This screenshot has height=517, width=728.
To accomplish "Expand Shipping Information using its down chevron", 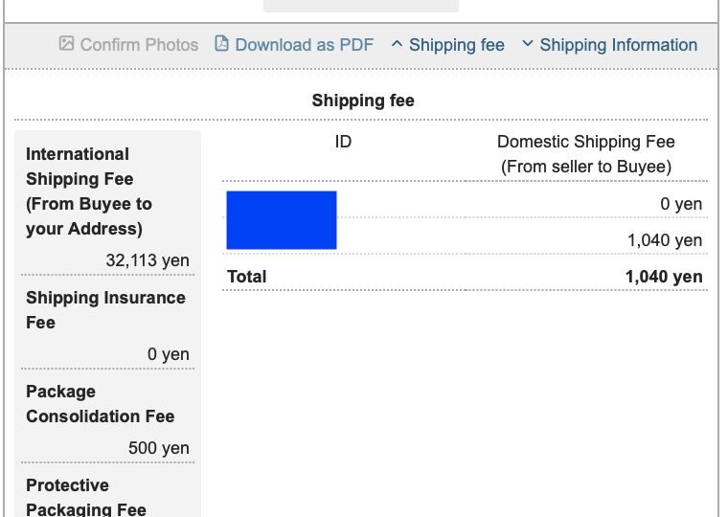I will tap(527, 44).
